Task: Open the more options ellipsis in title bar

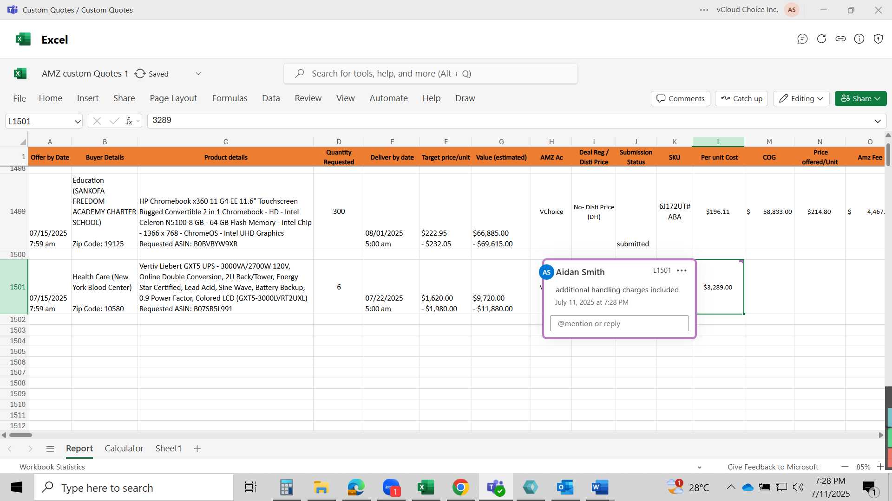Action: (x=704, y=10)
